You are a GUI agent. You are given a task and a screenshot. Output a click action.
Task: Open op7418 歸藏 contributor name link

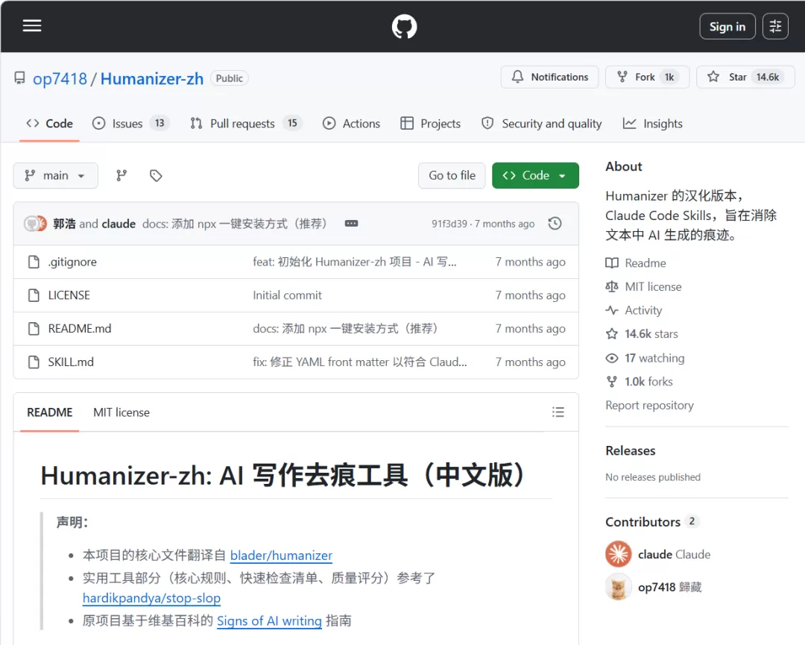pyautogui.click(x=669, y=587)
